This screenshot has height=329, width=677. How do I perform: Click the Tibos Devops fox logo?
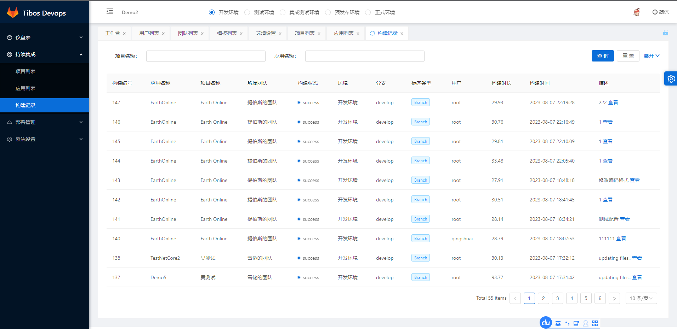(13, 12)
